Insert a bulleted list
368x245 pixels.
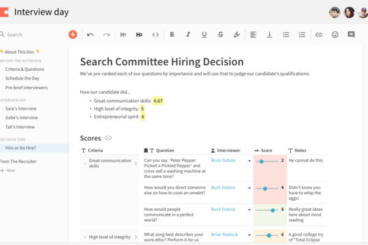click(x=286, y=35)
